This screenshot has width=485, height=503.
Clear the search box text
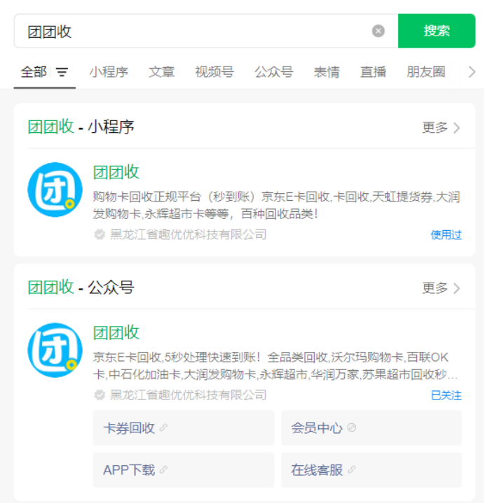(x=378, y=31)
